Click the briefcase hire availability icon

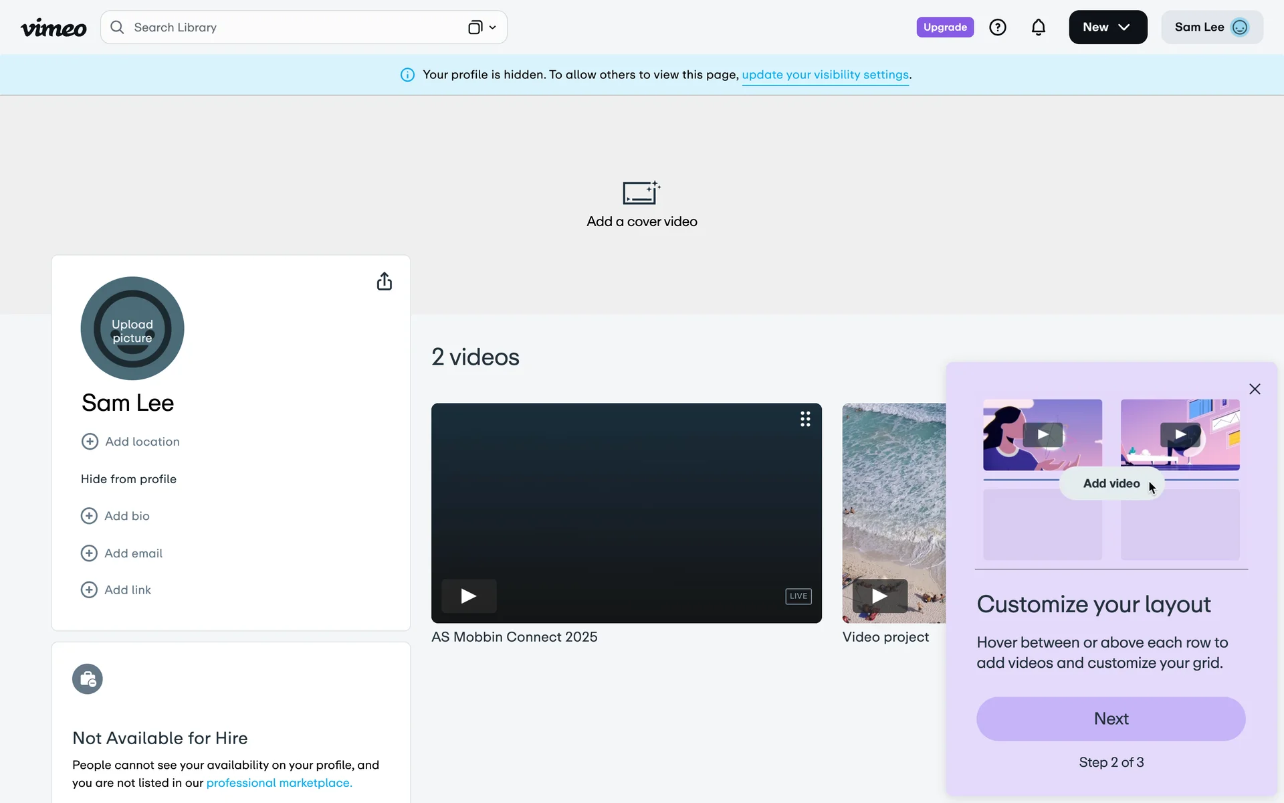click(x=88, y=679)
